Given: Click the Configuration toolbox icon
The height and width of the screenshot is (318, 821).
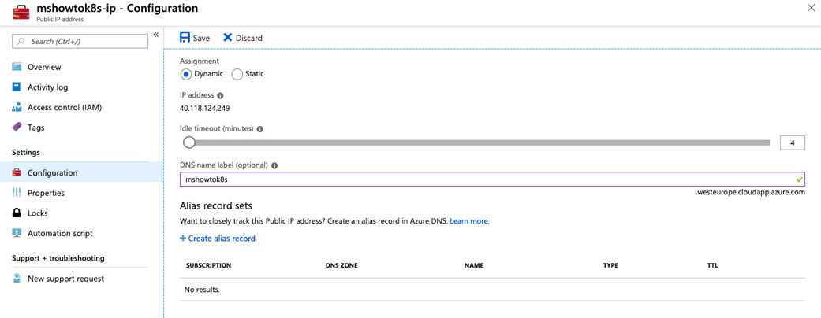Looking at the screenshot, I should click(x=17, y=173).
